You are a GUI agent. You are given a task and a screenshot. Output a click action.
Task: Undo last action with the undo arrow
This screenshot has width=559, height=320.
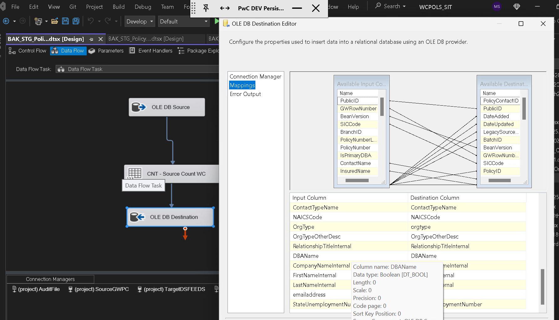(91, 21)
